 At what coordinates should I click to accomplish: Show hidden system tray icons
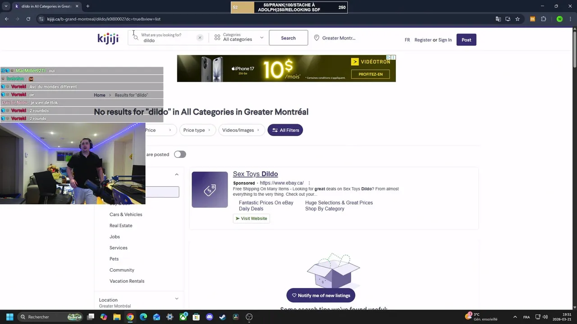click(516, 317)
